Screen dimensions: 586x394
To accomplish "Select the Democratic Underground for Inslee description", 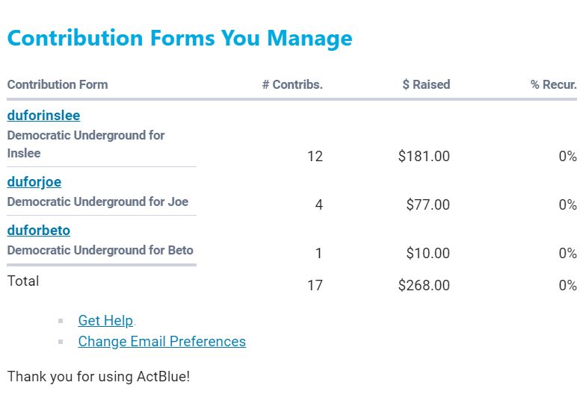I will click(x=85, y=144).
